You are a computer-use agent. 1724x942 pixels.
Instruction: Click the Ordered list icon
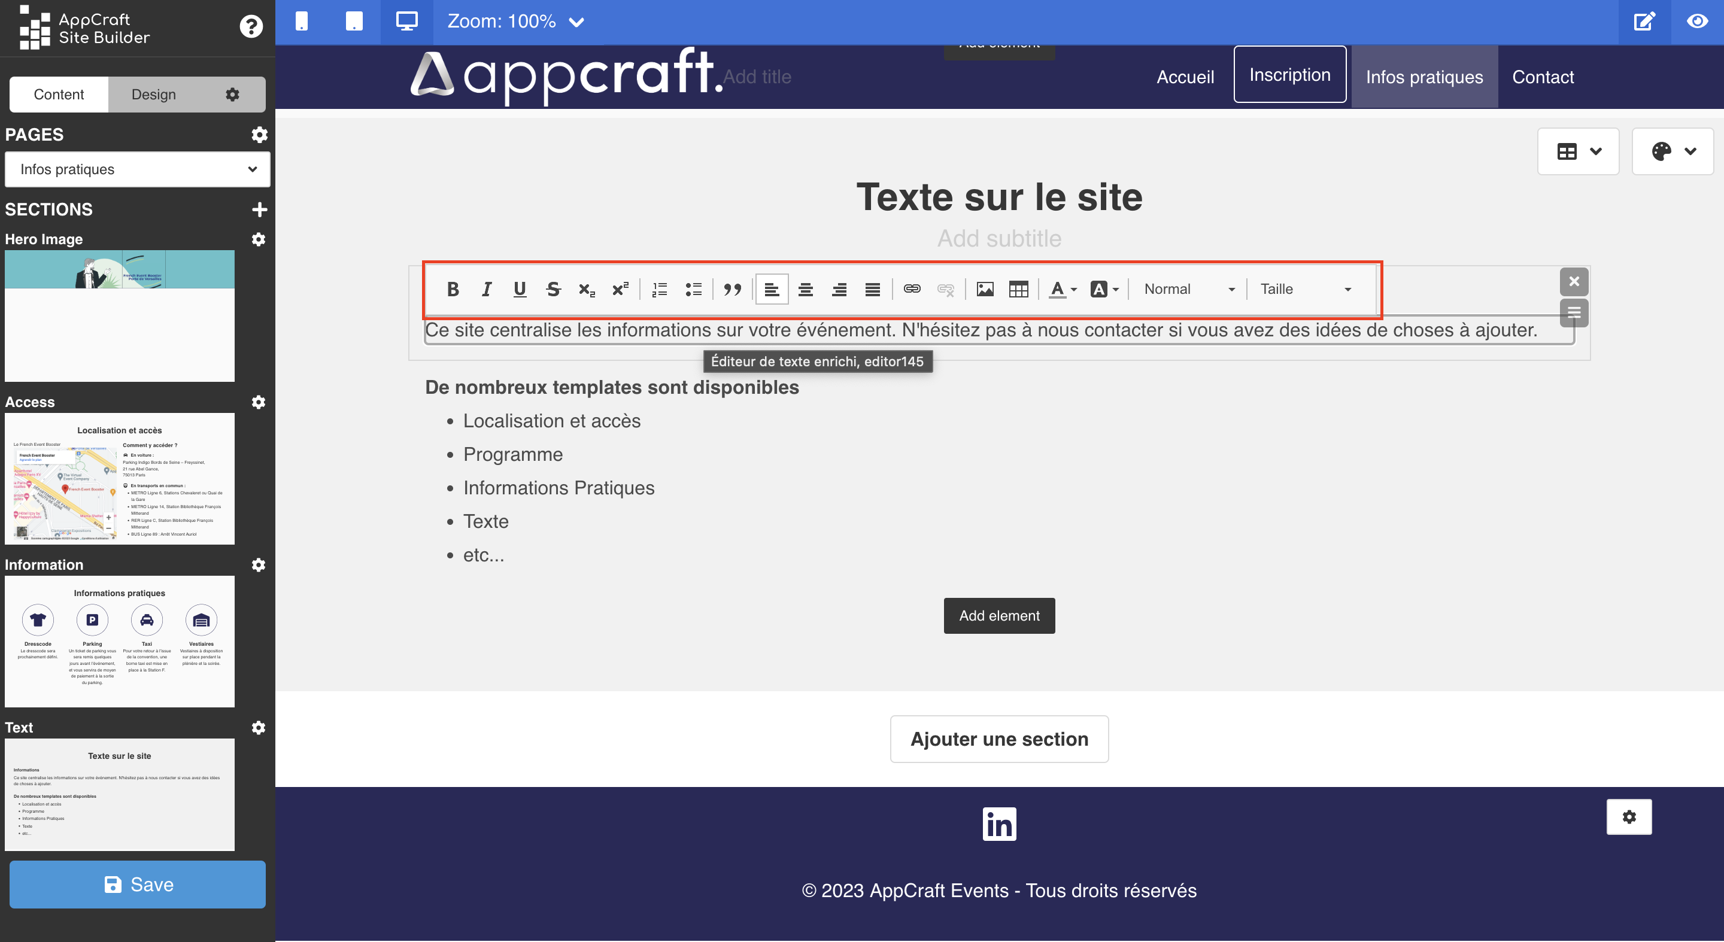coord(659,288)
